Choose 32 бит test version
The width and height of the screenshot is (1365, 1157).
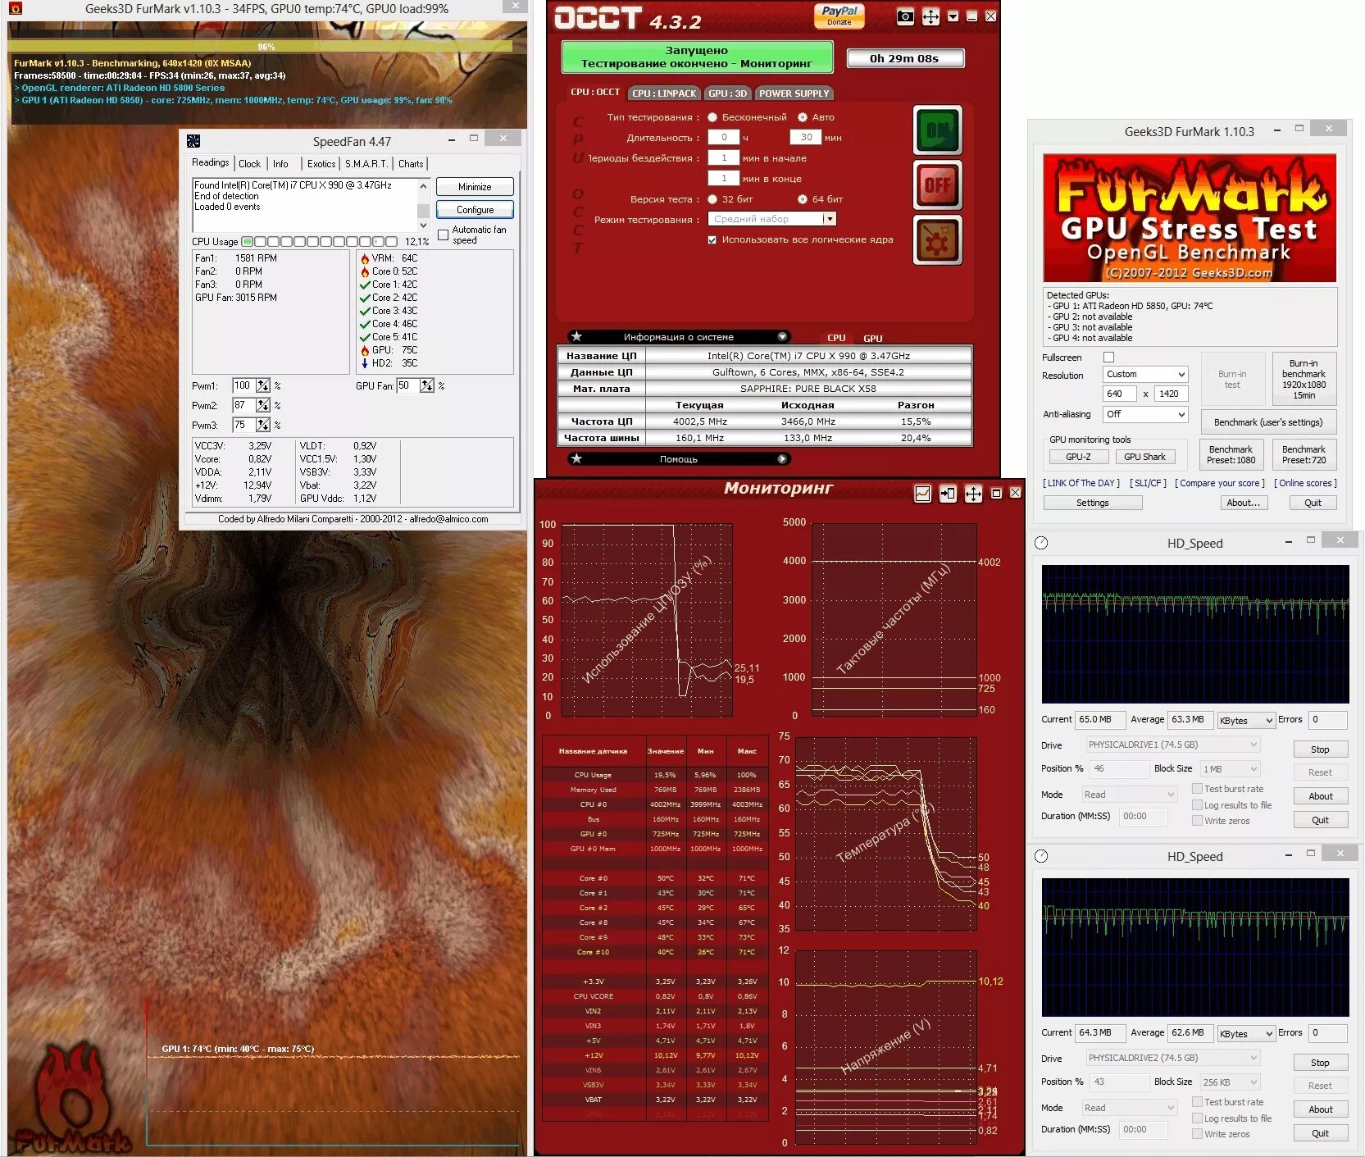[x=712, y=199]
